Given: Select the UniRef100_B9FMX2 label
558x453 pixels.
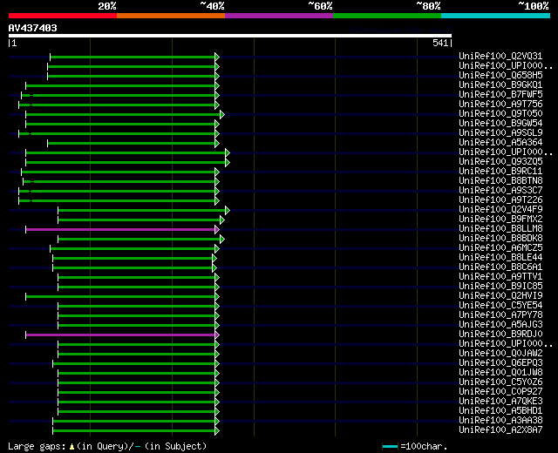Looking at the screenshot, I should tap(500, 219).
